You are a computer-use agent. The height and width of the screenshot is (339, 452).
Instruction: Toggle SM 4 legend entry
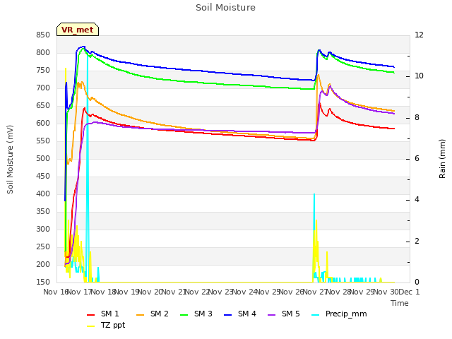[x=240, y=314]
